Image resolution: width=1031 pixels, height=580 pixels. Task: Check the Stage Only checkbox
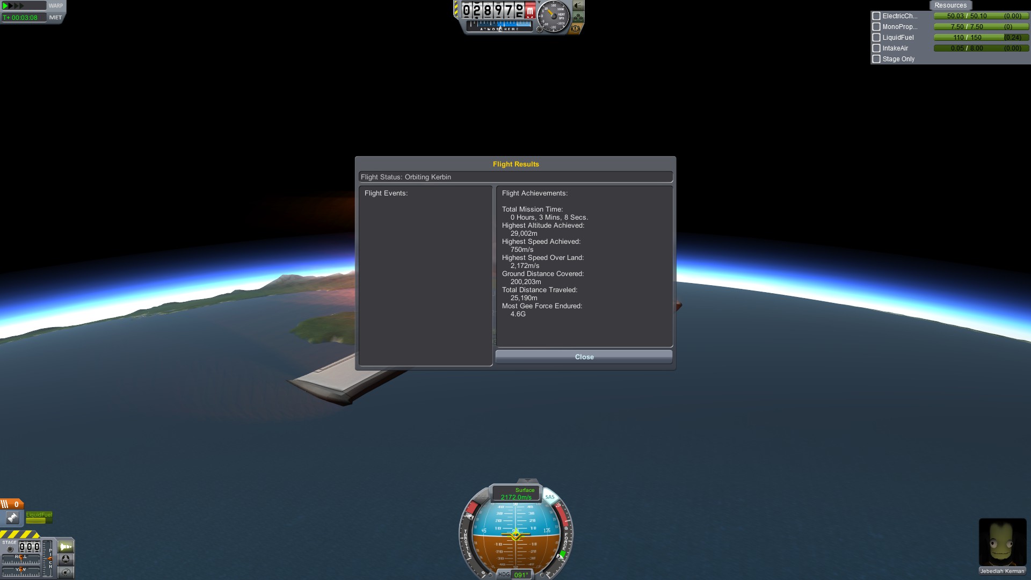pos(876,59)
